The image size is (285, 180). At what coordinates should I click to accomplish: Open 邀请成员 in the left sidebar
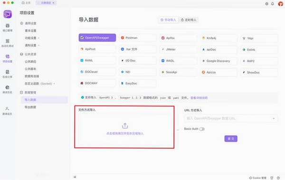[8, 111]
